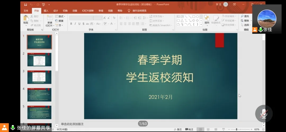Click the lightbulb Tell Me search icon

tap(129, 11)
